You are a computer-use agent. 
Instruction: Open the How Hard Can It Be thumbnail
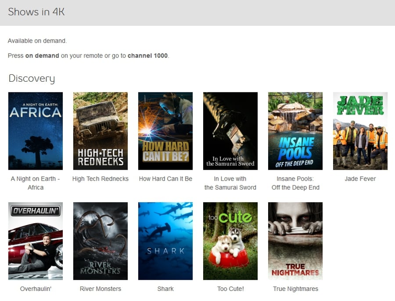(x=165, y=131)
